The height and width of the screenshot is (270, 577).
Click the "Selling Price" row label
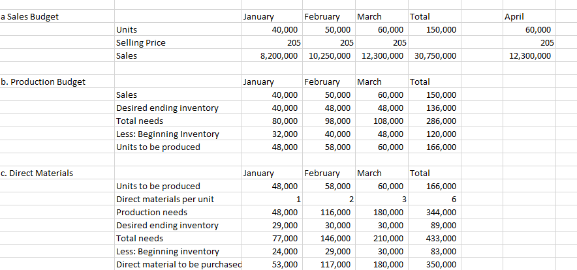point(140,43)
